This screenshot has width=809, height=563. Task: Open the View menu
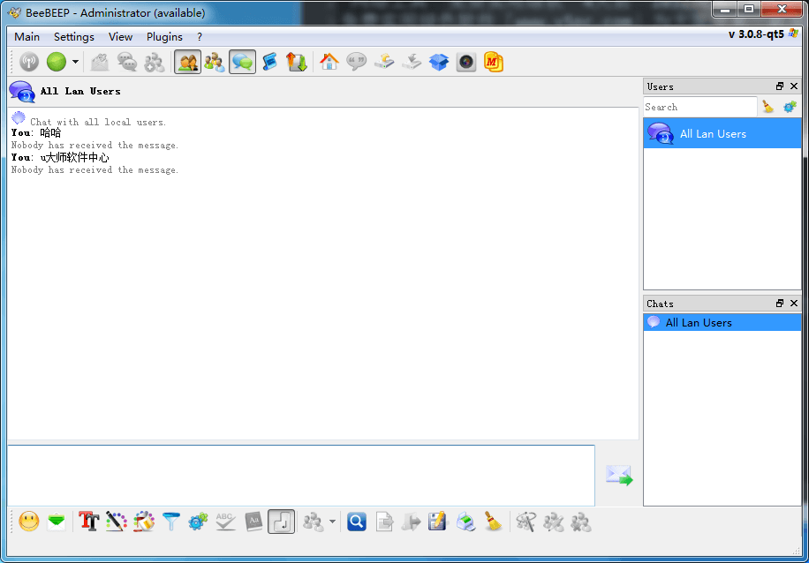[121, 36]
